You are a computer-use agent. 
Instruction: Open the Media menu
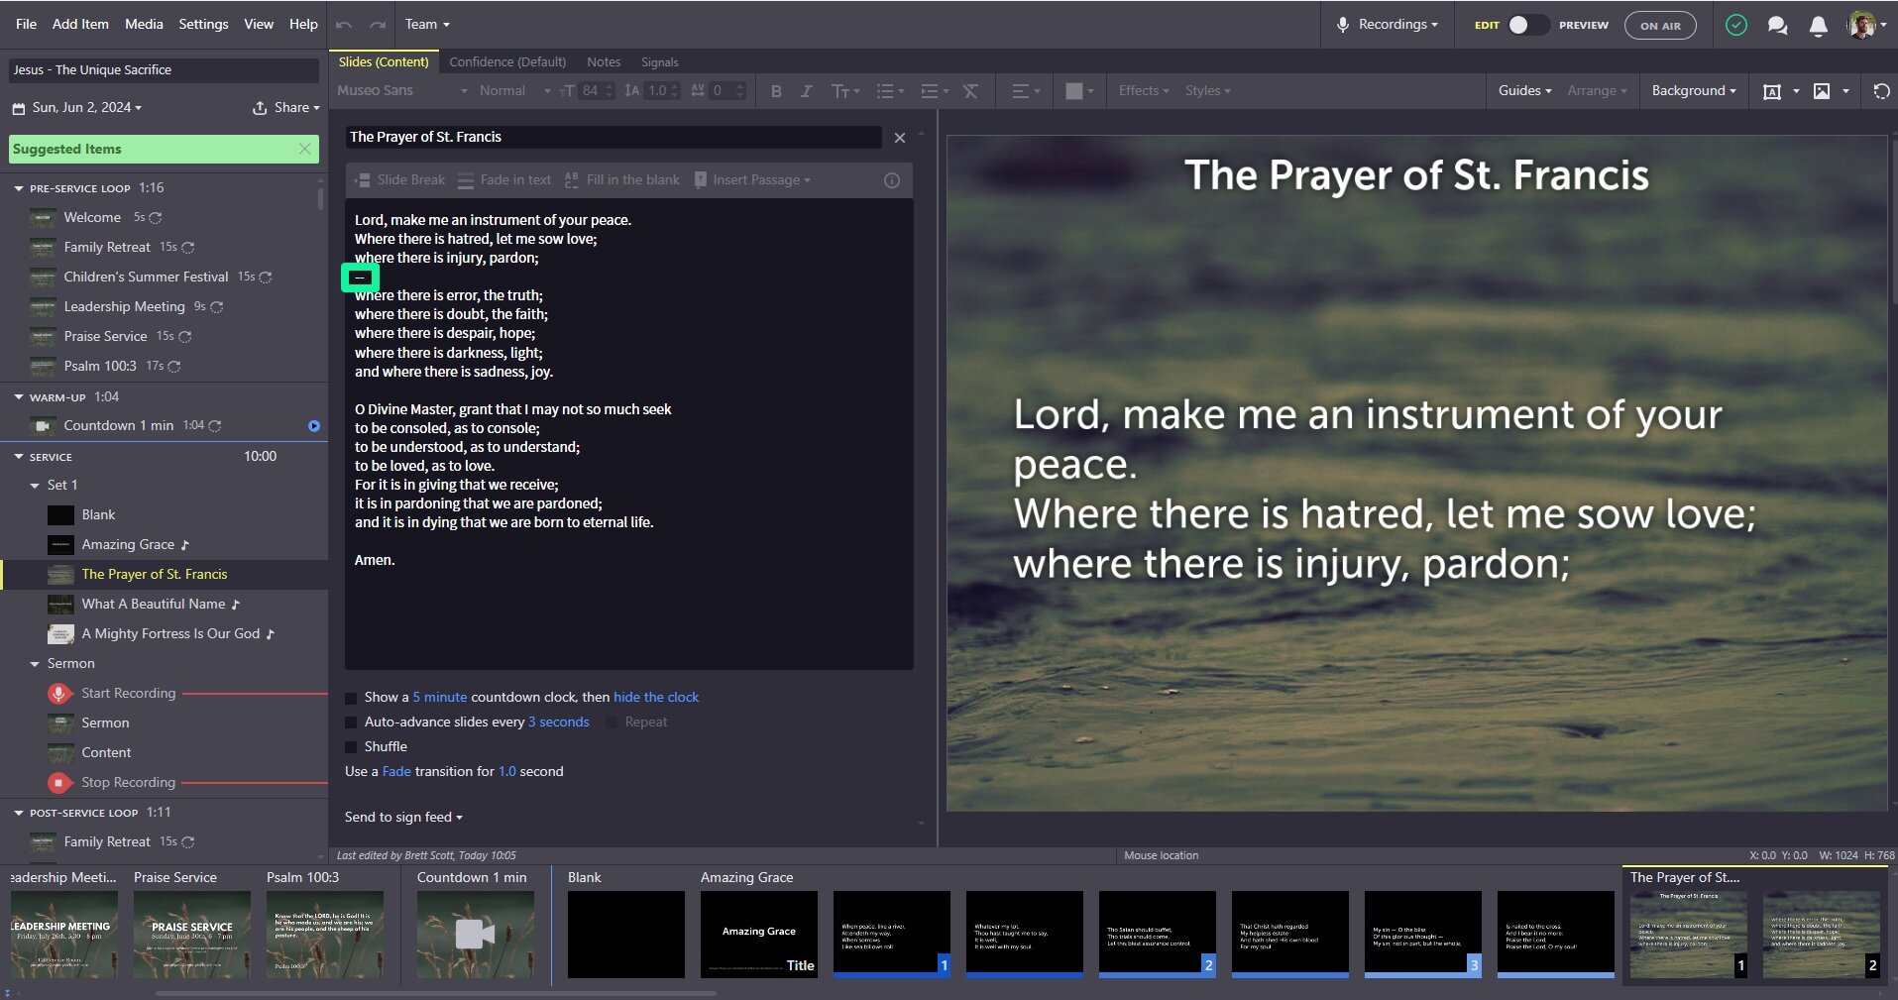[x=144, y=25]
